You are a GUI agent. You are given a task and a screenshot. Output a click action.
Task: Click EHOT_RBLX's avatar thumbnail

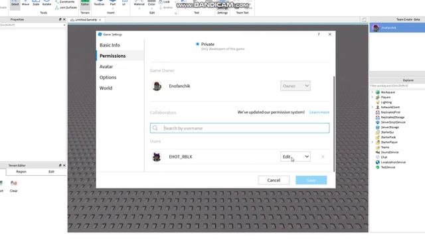[157, 157]
